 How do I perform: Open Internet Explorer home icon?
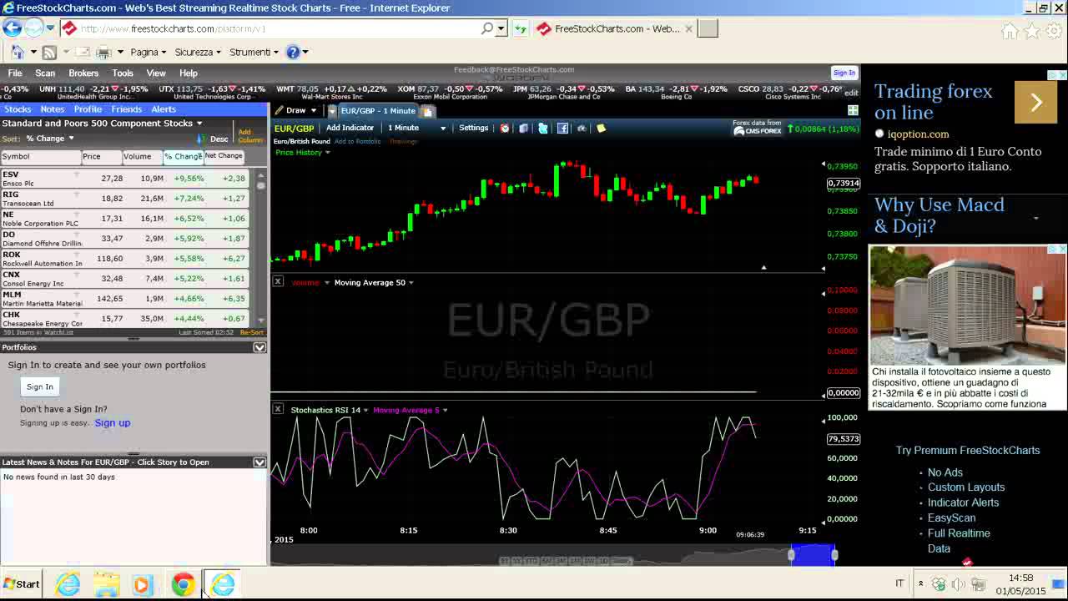click(1010, 31)
